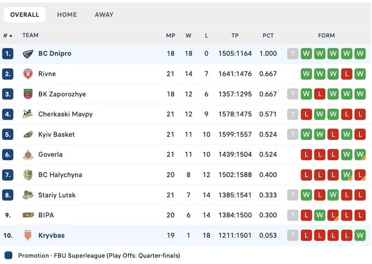
Task: Click Kryvbas's green W form badge
Action: [360, 236]
